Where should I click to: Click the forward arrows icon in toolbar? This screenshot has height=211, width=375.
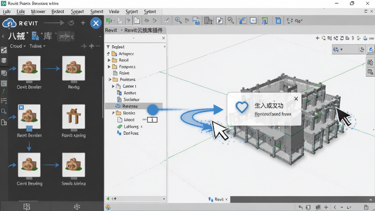pyautogui.click(x=146, y=21)
